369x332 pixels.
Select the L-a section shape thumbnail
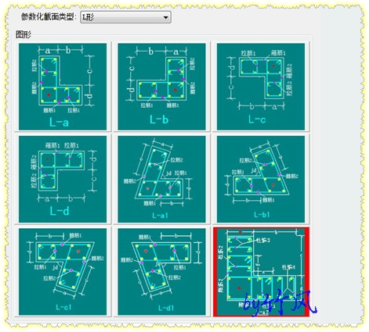pos(63,87)
